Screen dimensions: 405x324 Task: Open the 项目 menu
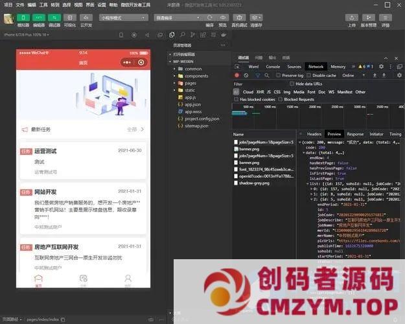pos(8,5)
